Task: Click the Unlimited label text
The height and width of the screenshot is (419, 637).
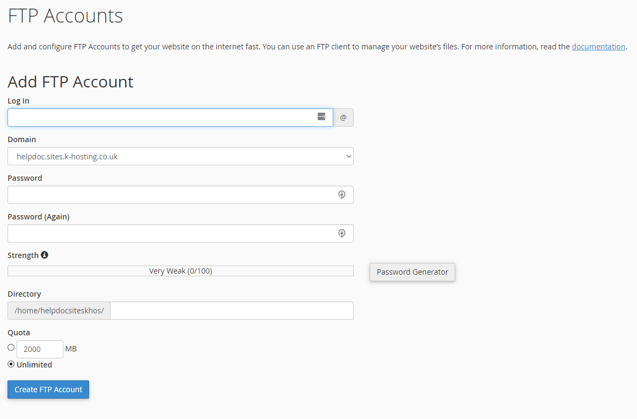Action: point(34,365)
